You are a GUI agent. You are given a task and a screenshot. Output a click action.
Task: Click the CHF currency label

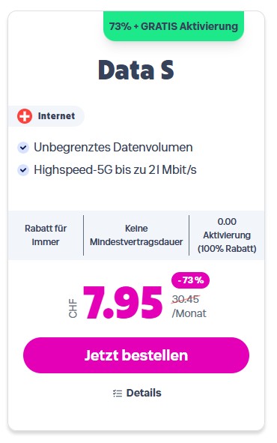click(73, 309)
